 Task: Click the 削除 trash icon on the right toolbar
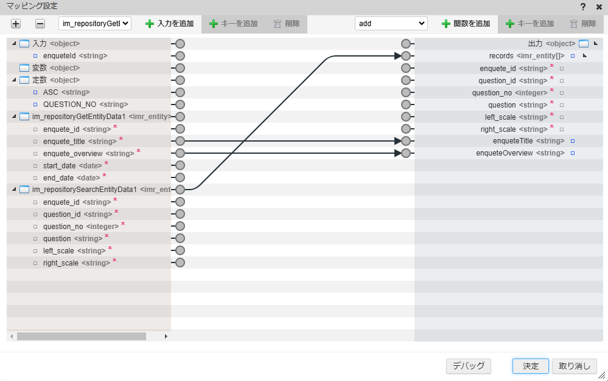coord(575,23)
